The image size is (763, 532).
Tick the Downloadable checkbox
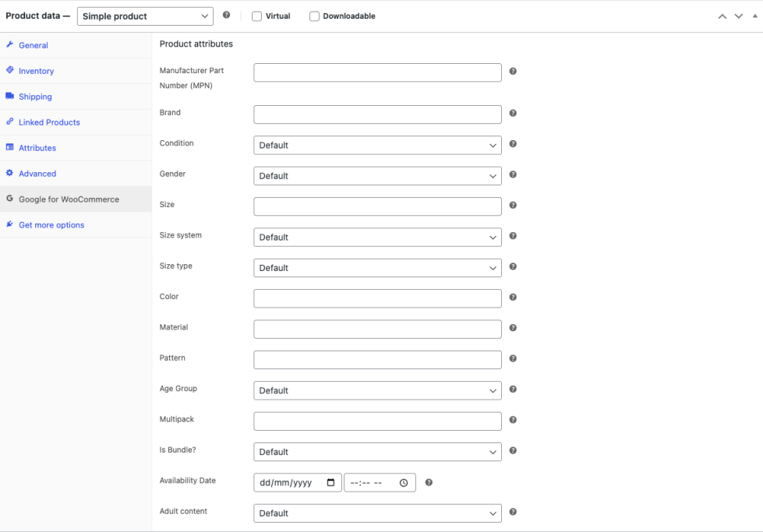(315, 16)
